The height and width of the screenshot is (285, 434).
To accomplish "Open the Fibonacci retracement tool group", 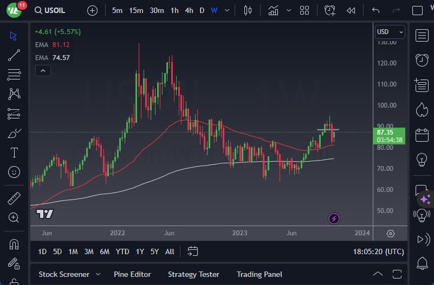I will click(14, 74).
